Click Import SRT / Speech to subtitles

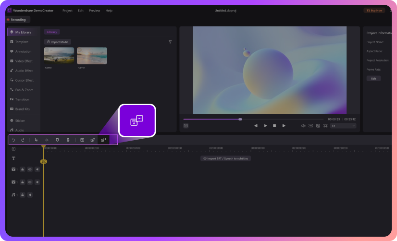(225, 158)
